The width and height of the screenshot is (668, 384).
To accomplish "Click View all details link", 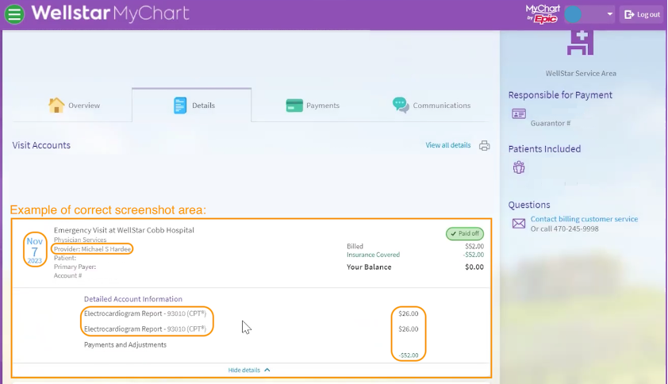I will coord(447,145).
